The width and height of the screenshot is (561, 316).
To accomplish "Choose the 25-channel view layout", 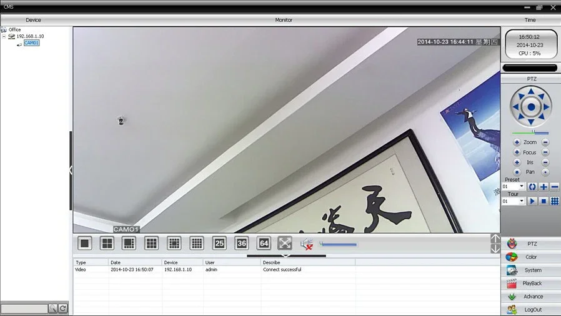I will coord(219,244).
